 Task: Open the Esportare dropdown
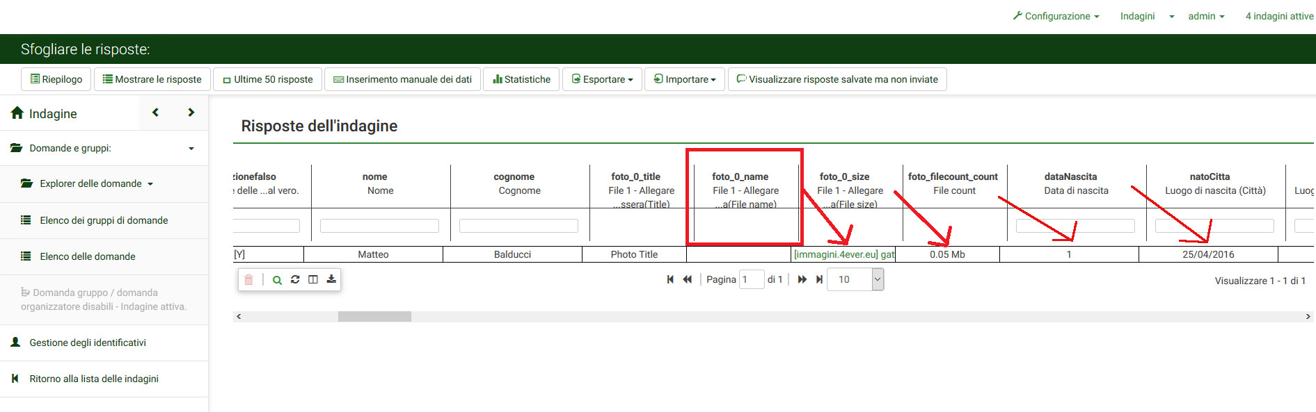(x=603, y=79)
